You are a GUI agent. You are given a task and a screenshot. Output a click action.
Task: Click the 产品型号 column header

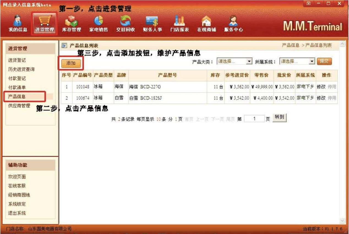(x=167, y=75)
